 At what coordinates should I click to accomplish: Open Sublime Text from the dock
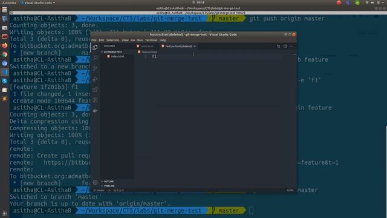point(4,99)
